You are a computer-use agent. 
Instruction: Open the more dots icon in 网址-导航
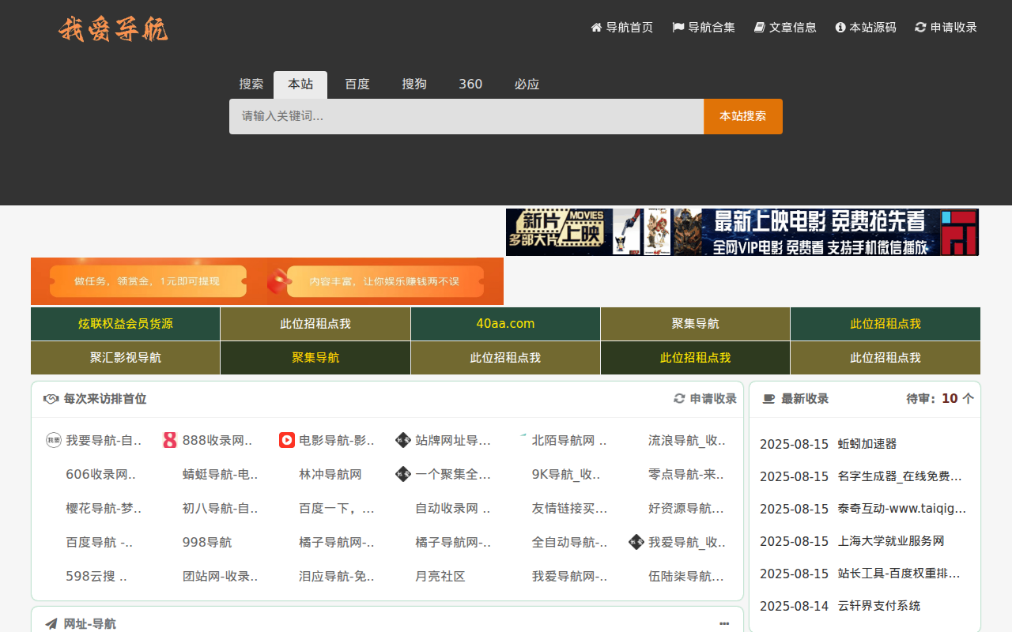[724, 624]
